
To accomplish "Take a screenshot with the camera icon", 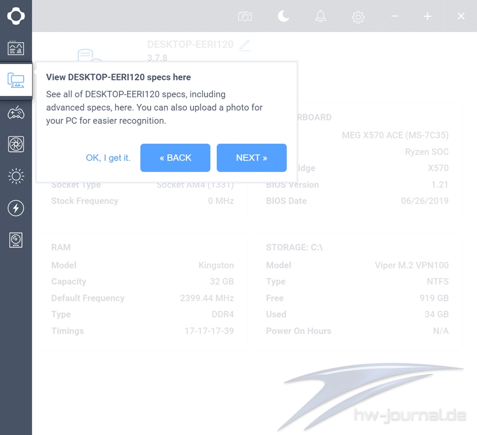I will point(245,16).
